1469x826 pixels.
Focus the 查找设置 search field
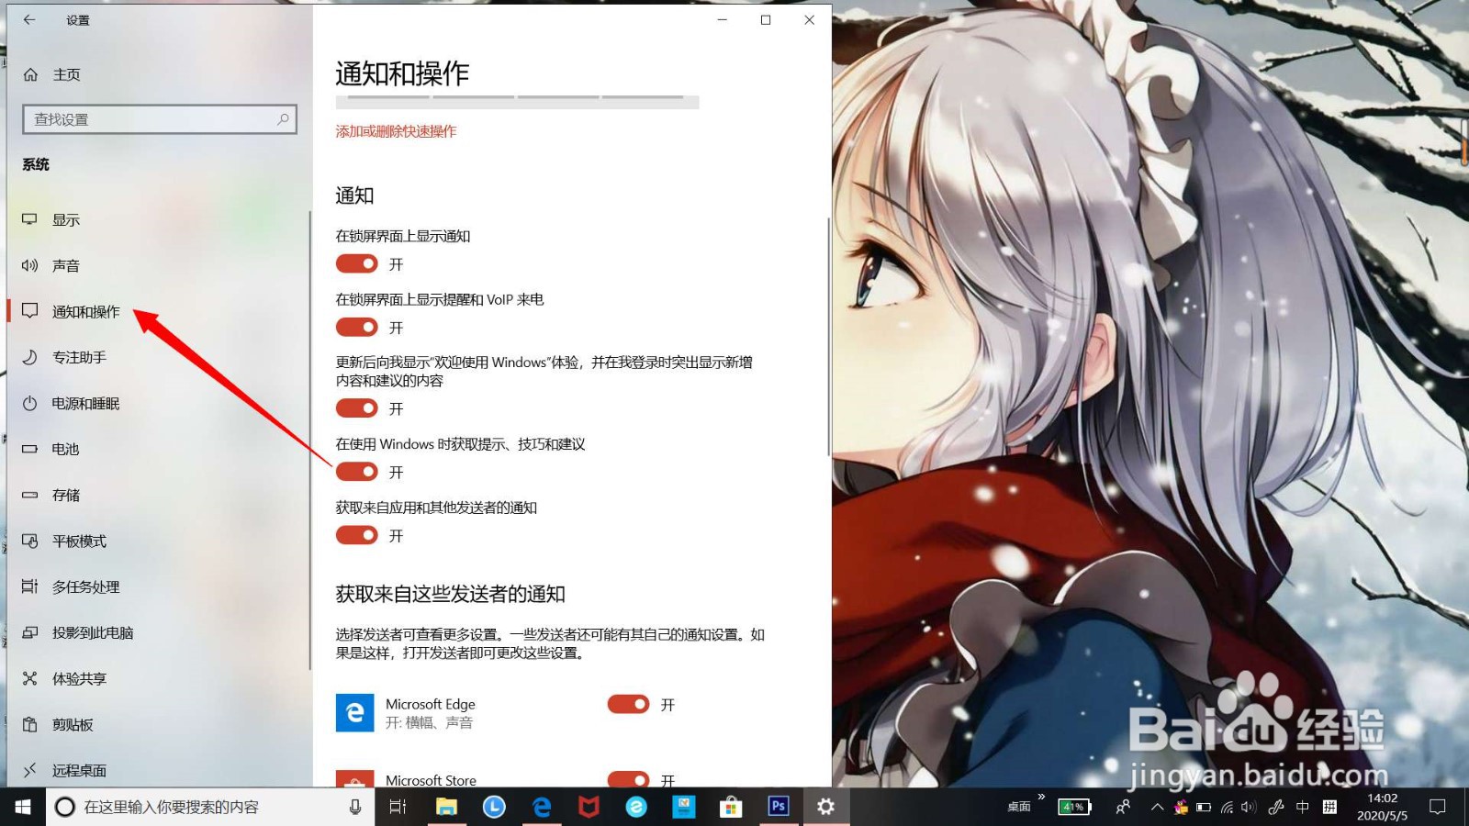tap(160, 119)
